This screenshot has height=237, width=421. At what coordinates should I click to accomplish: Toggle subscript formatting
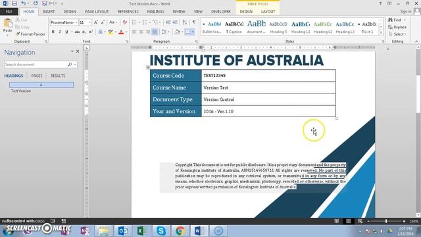(84, 32)
